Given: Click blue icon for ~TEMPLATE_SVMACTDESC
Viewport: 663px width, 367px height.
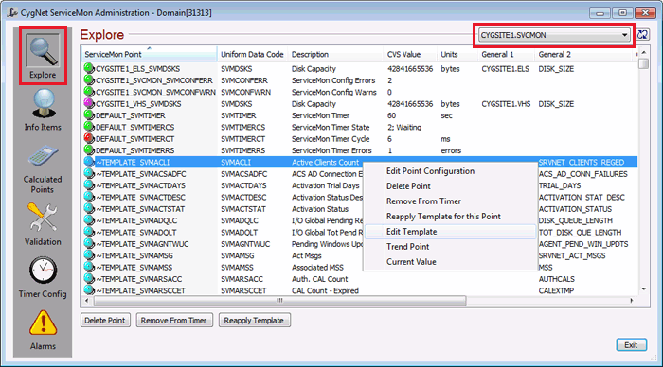Looking at the screenshot, I should [88, 197].
